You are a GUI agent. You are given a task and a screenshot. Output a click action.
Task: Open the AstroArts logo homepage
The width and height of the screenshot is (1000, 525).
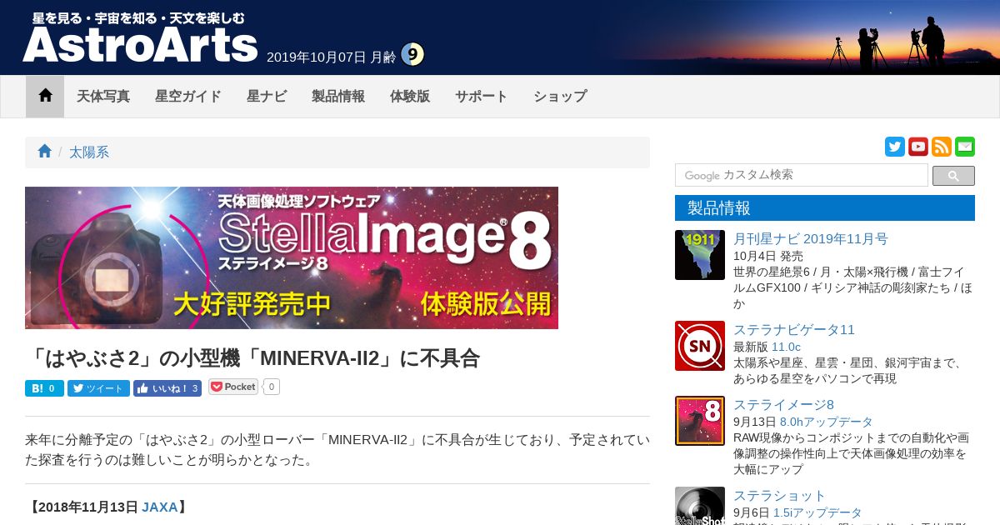(140, 37)
